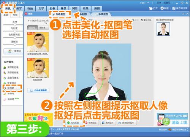
Task: Select the 背景虚化 tool icon
Action: (x=5, y=83)
